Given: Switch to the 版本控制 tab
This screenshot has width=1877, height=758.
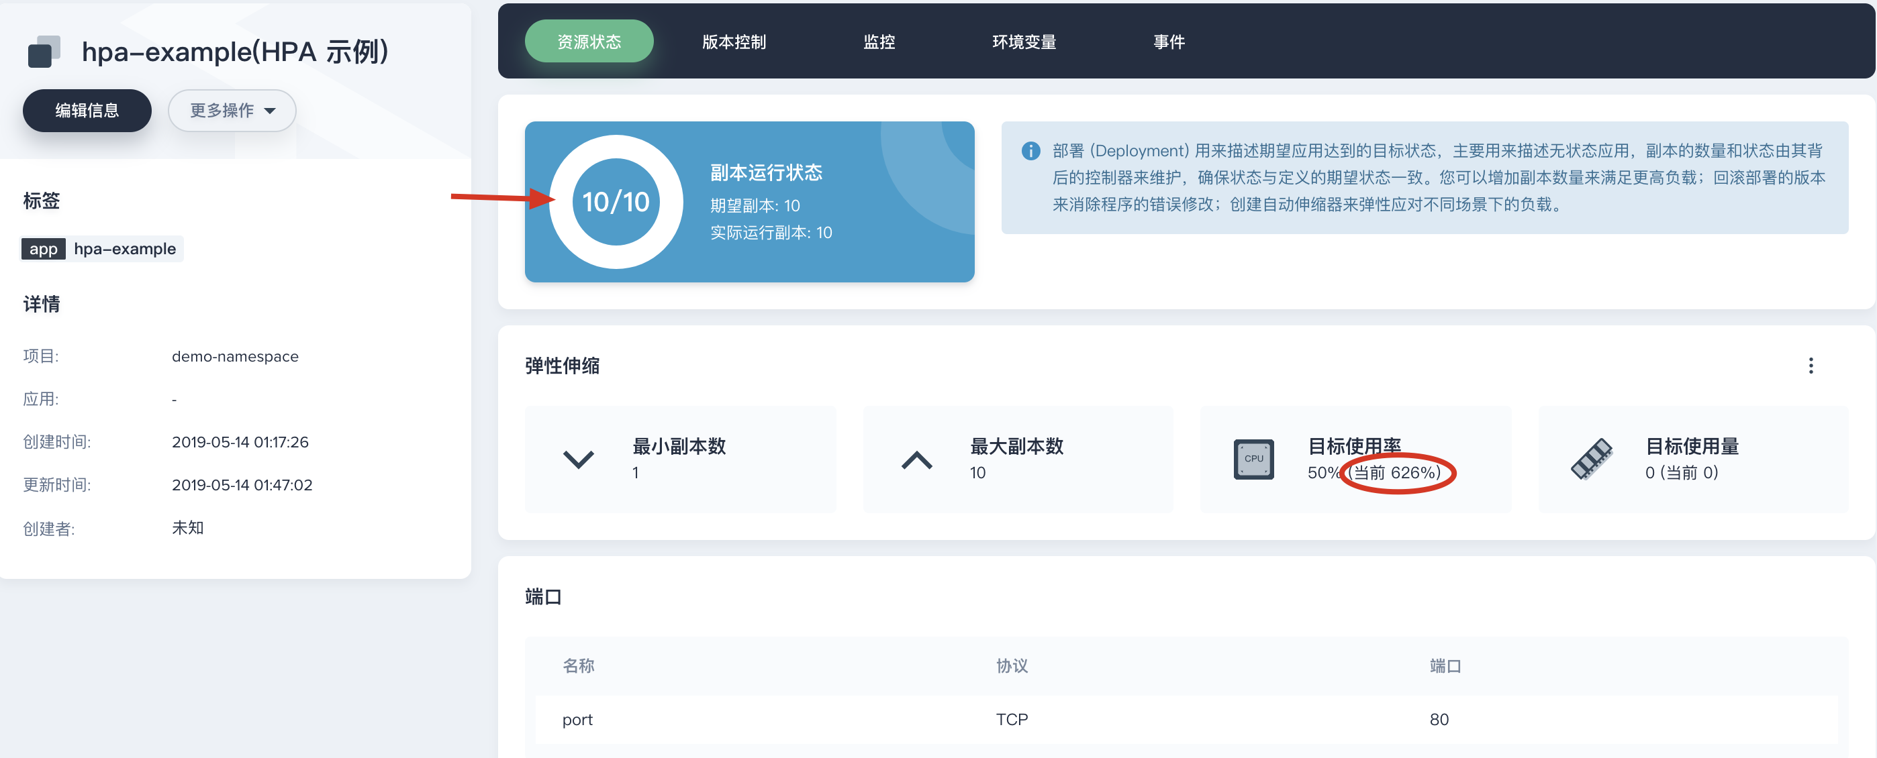Looking at the screenshot, I should point(734,42).
